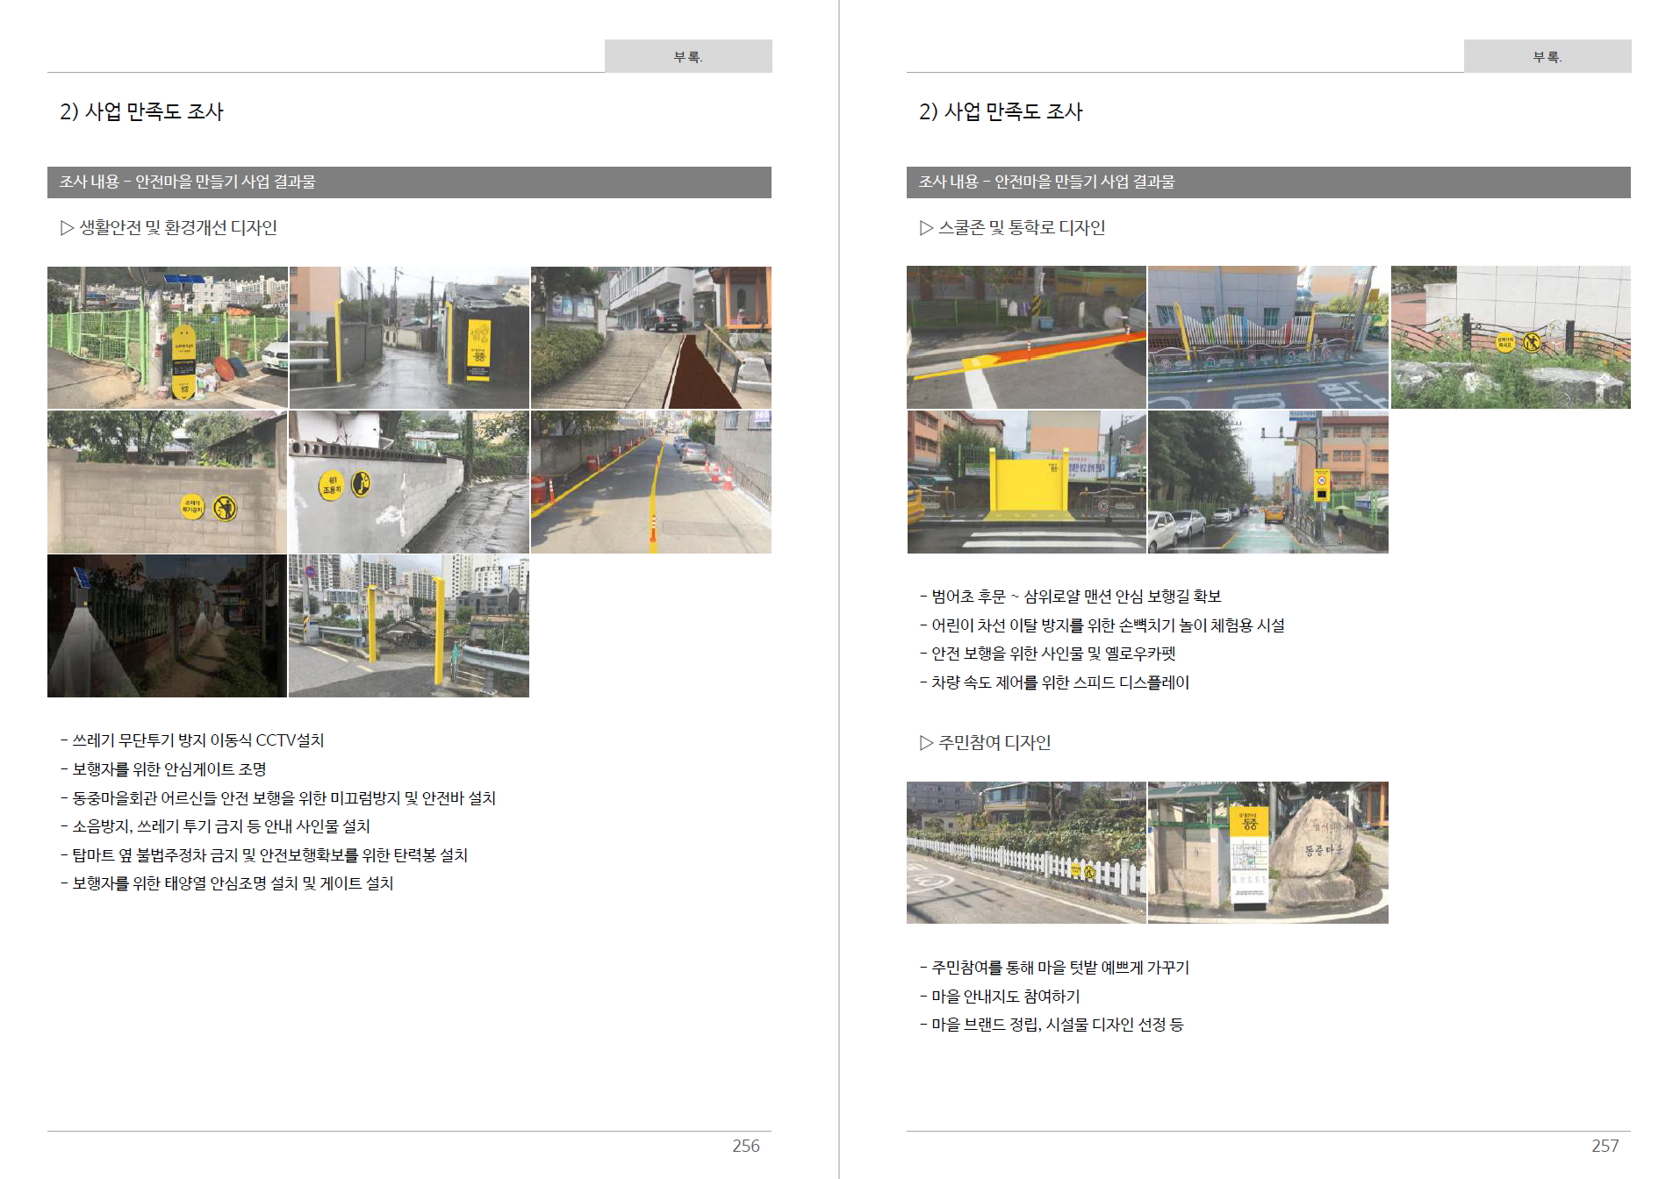Click the triangle marker before 스쿨존 및 통학로 디자인
Screen dimensions: 1680x1179
click(x=926, y=228)
